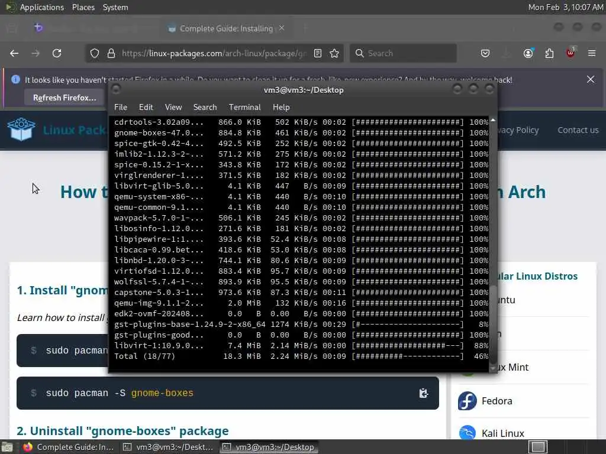Open terminal Help menu
606x454 pixels.
(x=281, y=108)
